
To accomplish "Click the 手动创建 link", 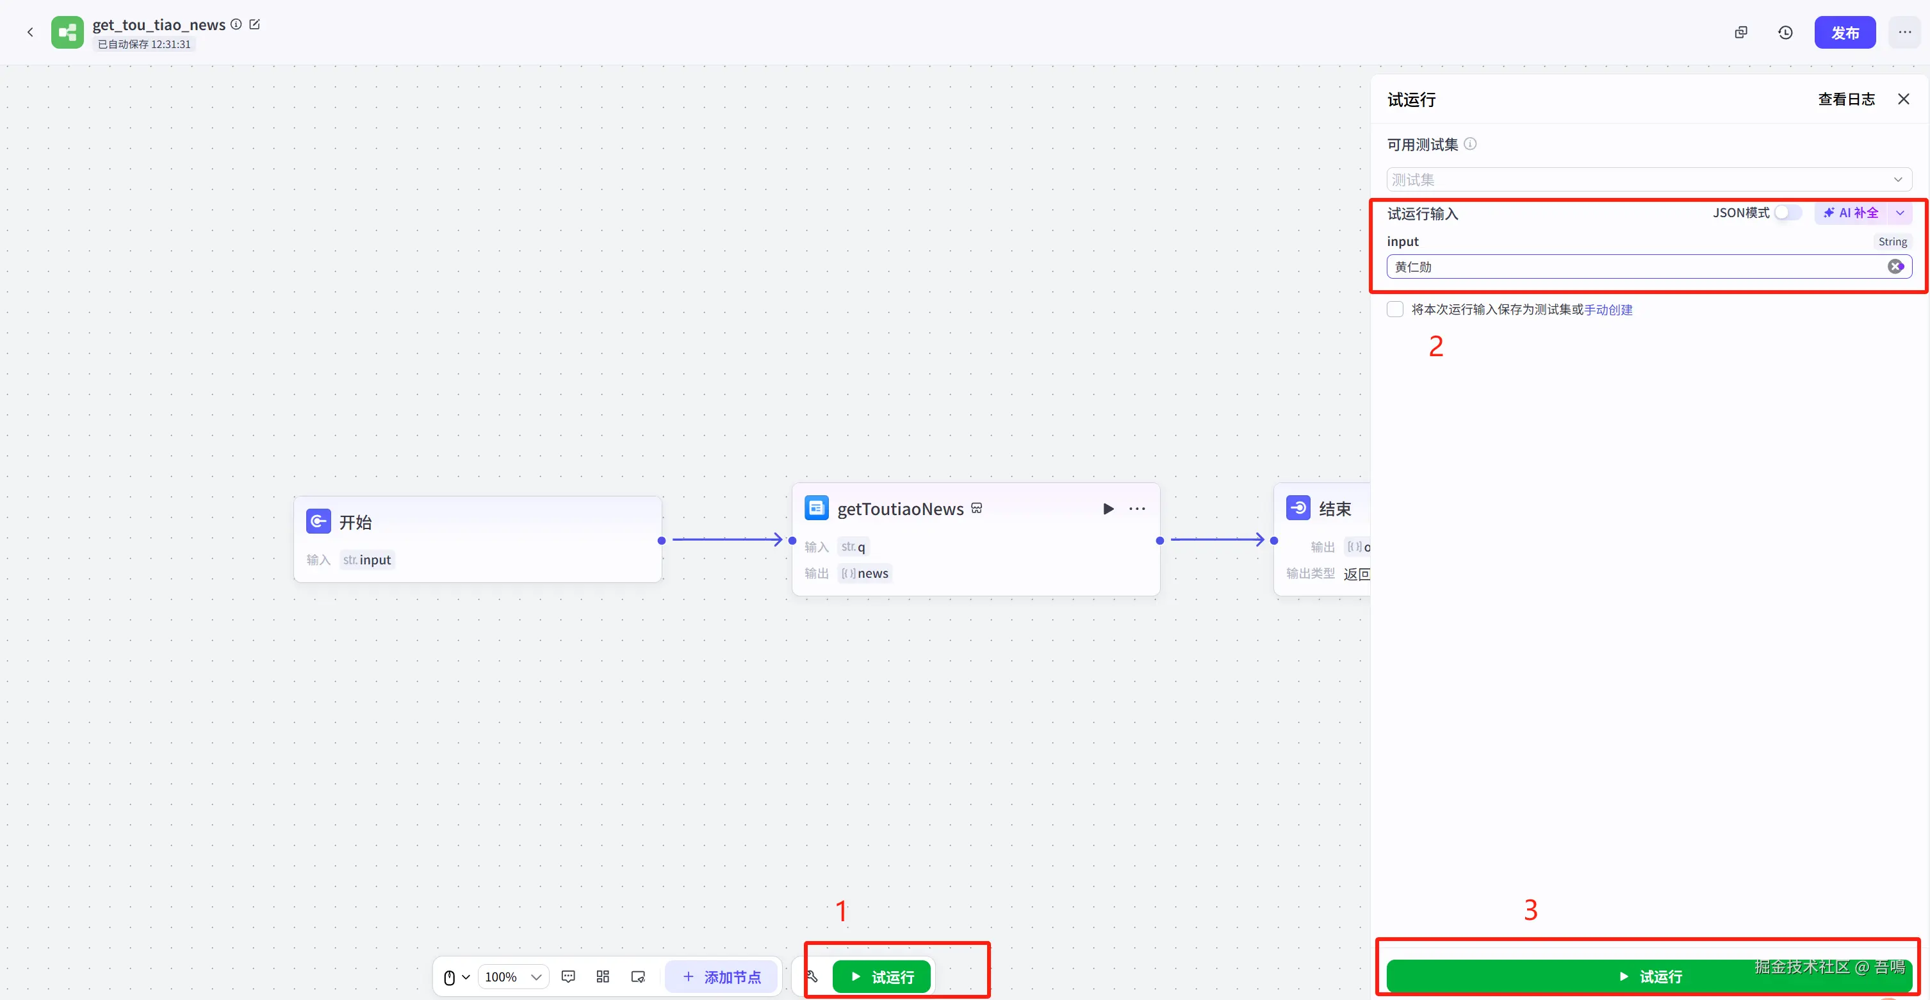I will tap(1608, 309).
